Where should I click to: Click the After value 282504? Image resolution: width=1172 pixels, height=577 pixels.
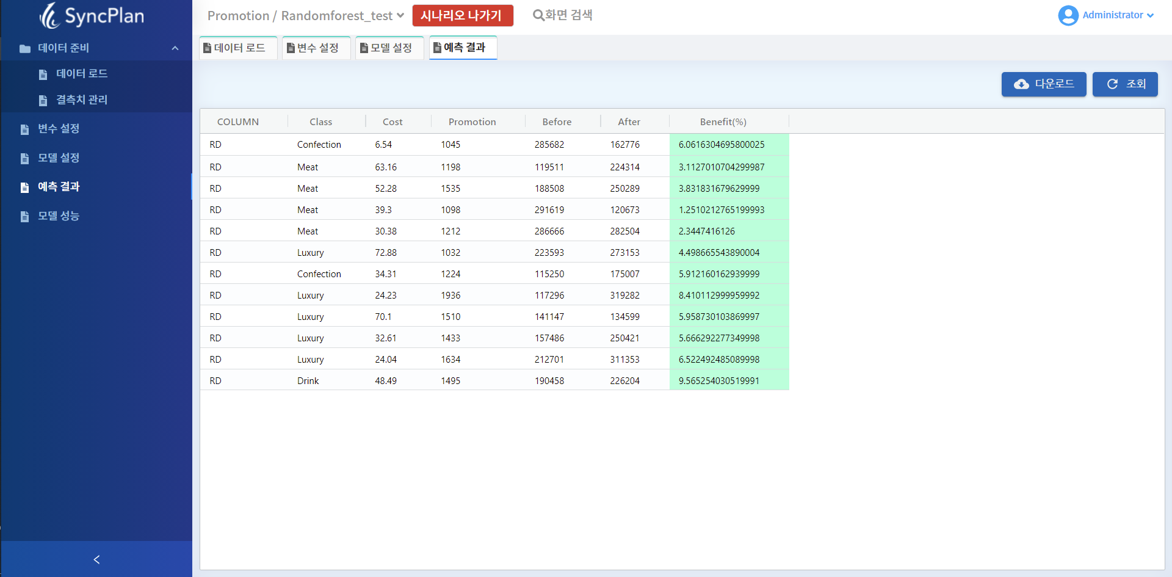[x=625, y=231]
